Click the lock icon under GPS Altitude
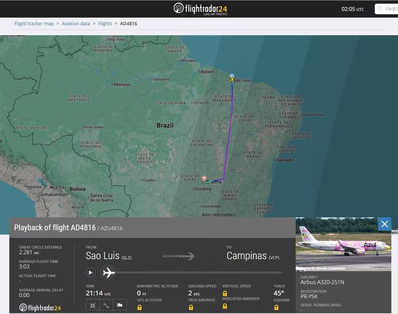Image resolution: width=398 pixels, height=314 pixels. 140,308
